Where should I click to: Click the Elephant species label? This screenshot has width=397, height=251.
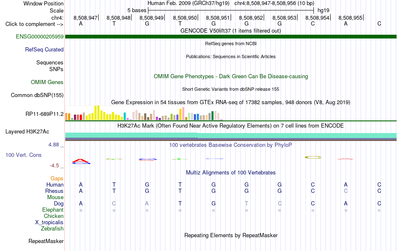pyautogui.click(x=53, y=210)
